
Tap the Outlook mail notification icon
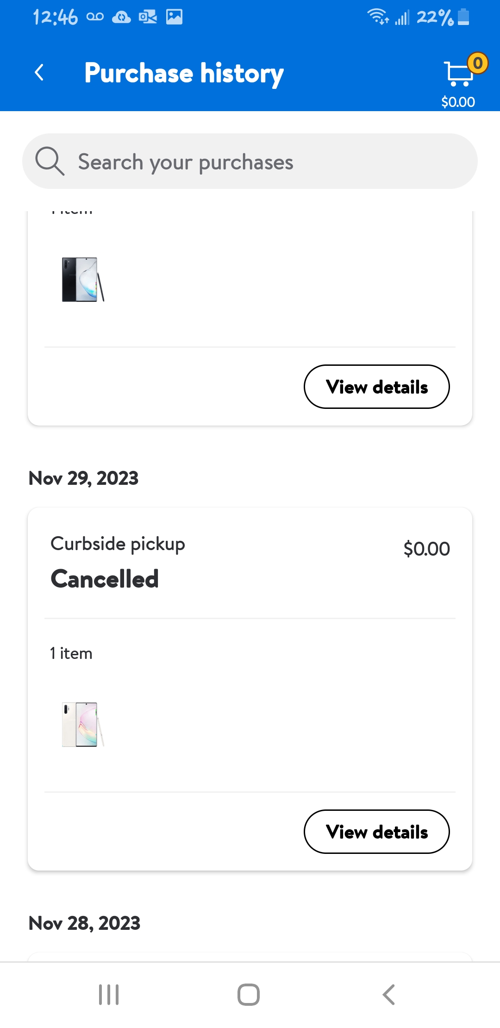coord(148,17)
